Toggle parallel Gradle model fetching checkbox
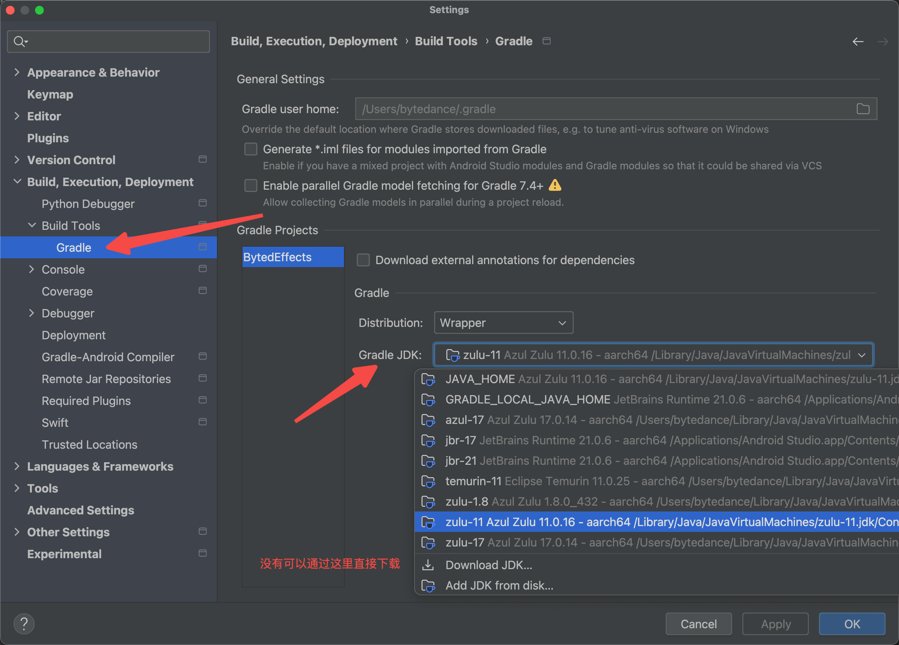Viewport: 899px width, 645px height. coord(251,186)
